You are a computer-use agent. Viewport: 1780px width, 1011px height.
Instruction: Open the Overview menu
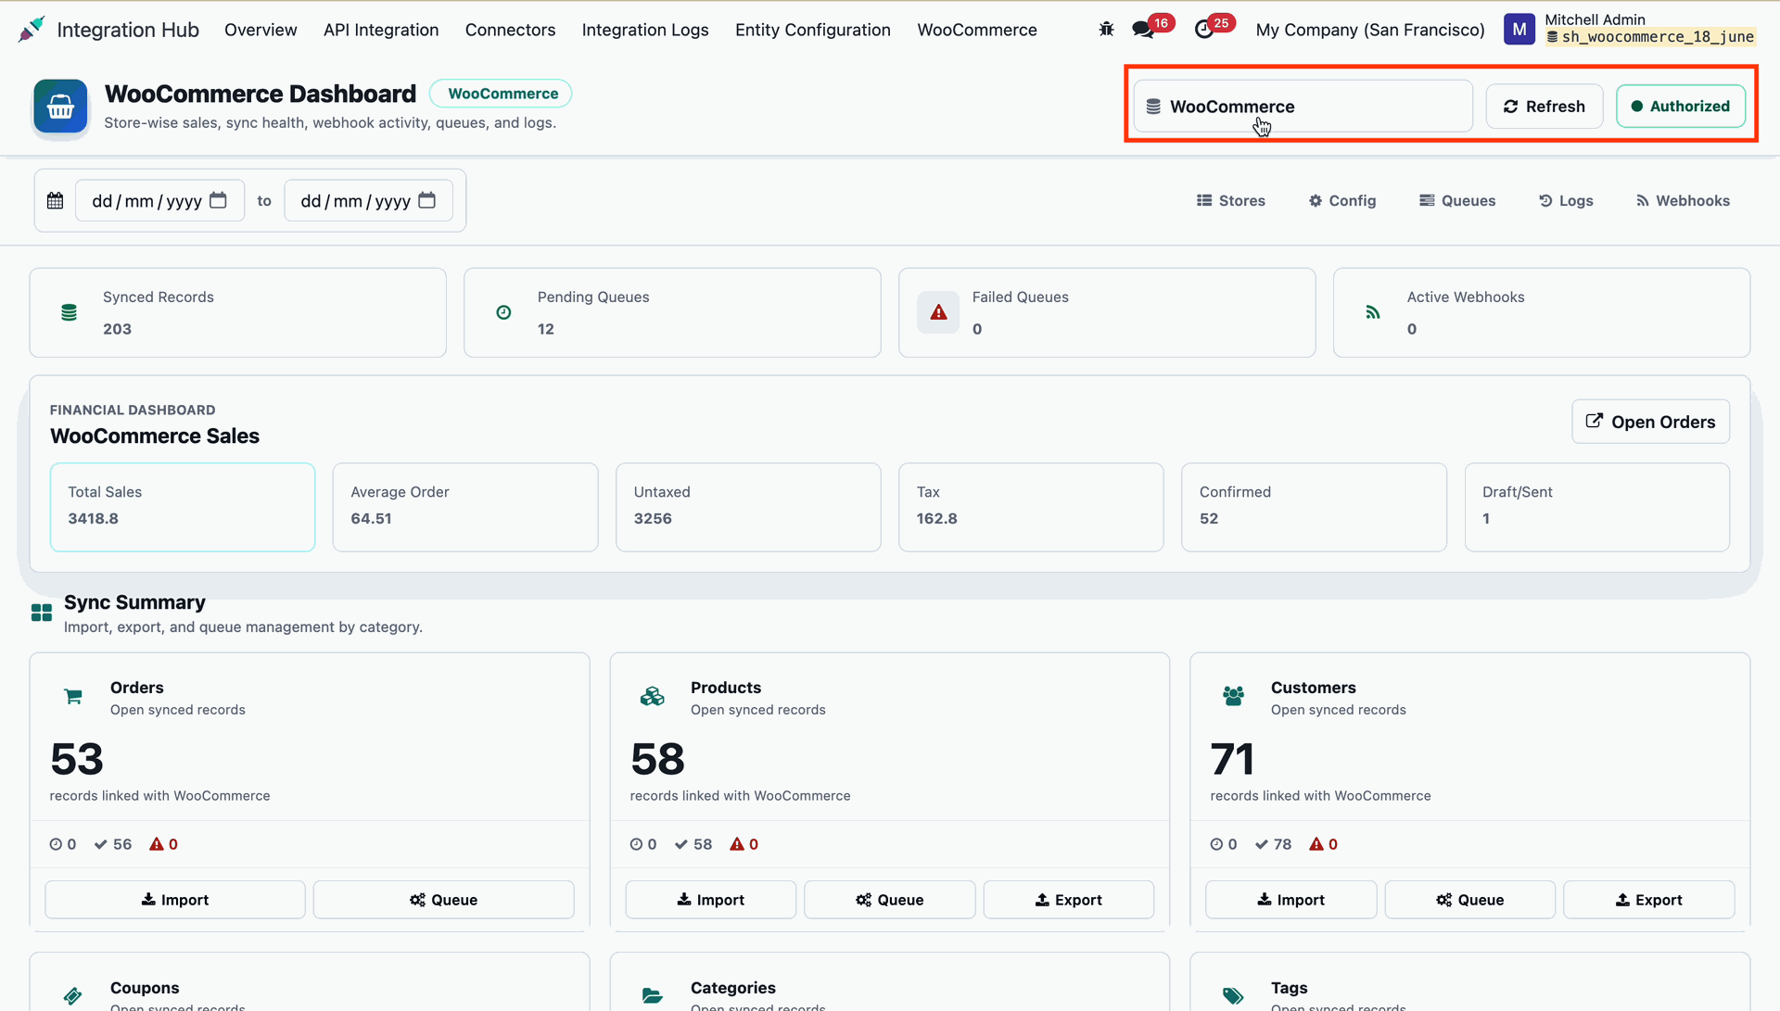point(261,30)
